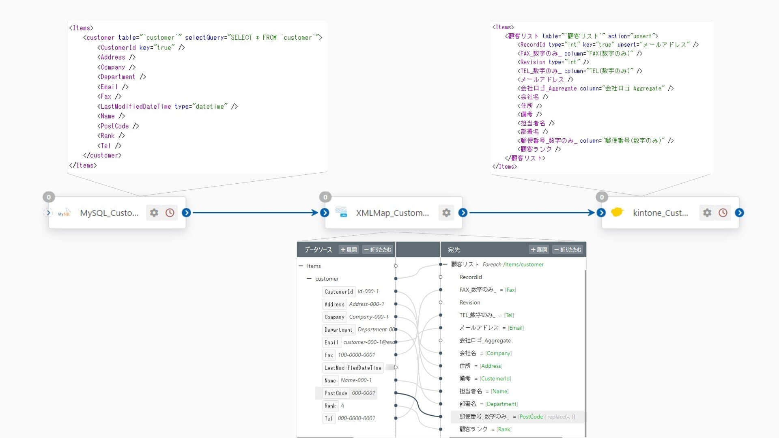The width and height of the screenshot is (779, 438).
Task: Click RecordId destination connection point
Action: pyautogui.click(x=441, y=277)
